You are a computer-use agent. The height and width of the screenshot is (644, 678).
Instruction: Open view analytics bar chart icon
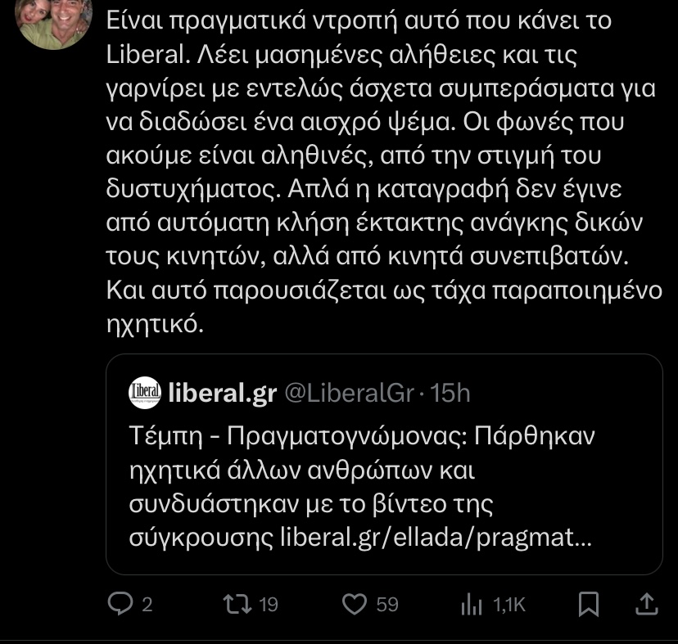(472, 604)
